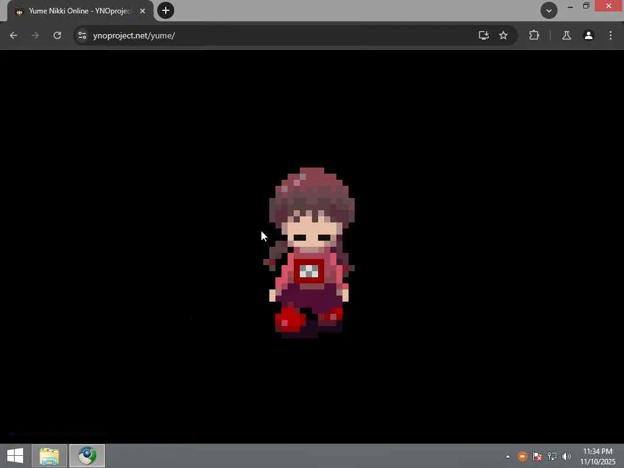624x468 pixels.
Task: Expand the tab search dropdown
Action: click(549, 11)
